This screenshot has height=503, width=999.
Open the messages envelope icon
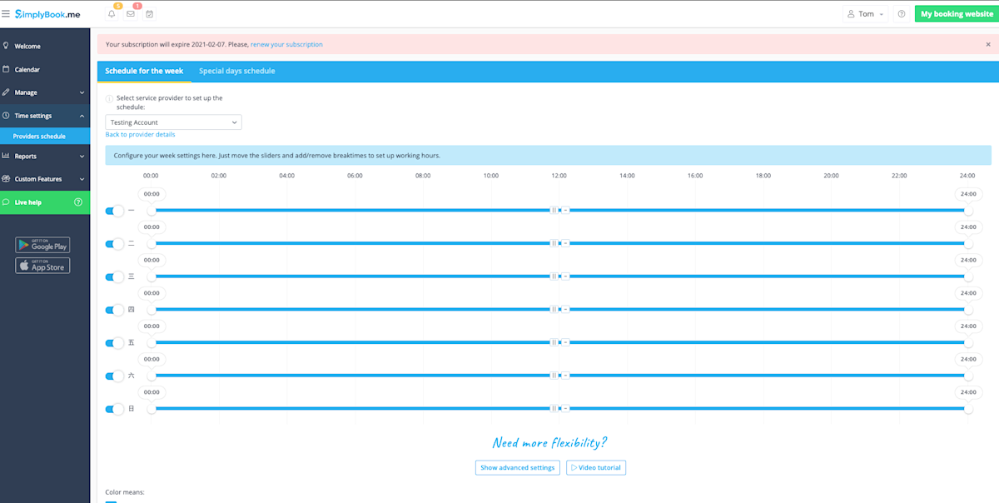[x=131, y=14]
